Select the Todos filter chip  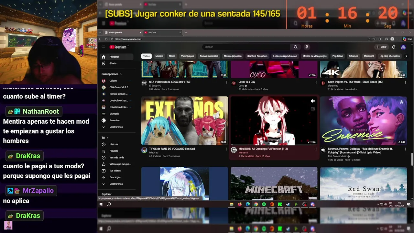147,56
